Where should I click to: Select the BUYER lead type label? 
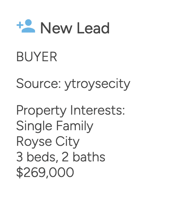[37, 57]
